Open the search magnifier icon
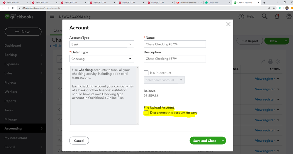 [265, 17]
